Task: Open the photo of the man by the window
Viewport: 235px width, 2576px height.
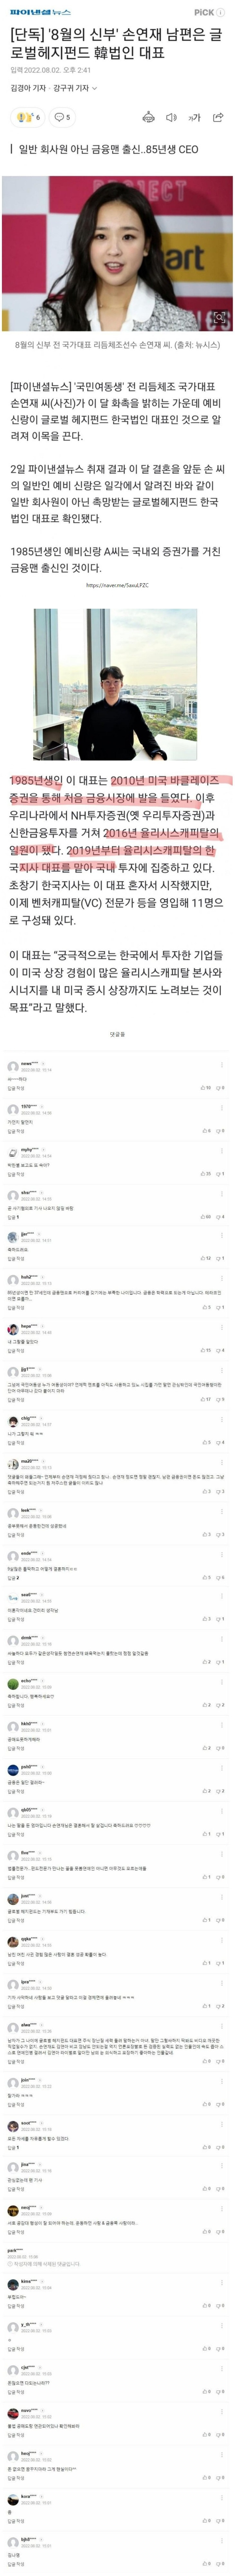Action: (x=115, y=670)
